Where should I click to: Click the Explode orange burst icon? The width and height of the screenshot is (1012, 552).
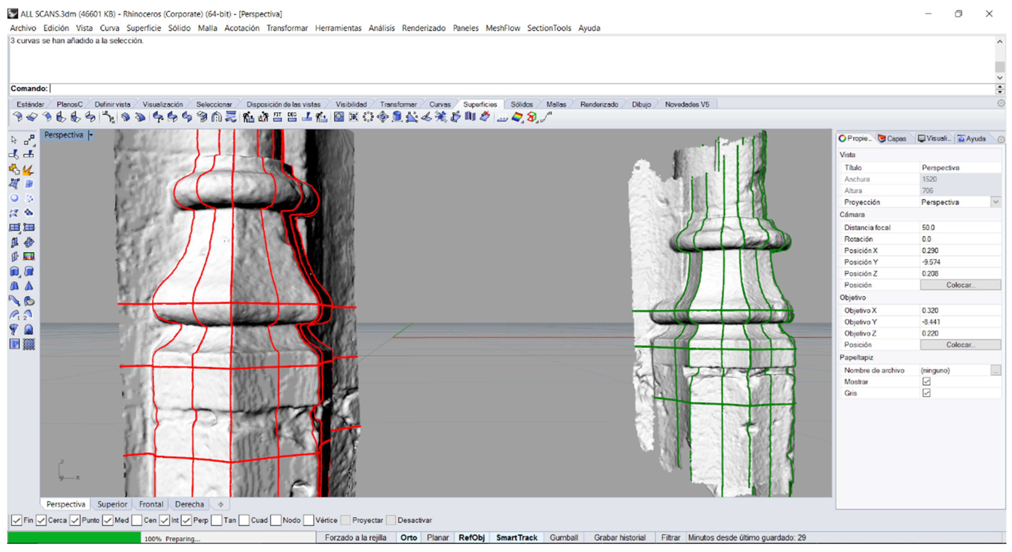(x=28, y=169)
